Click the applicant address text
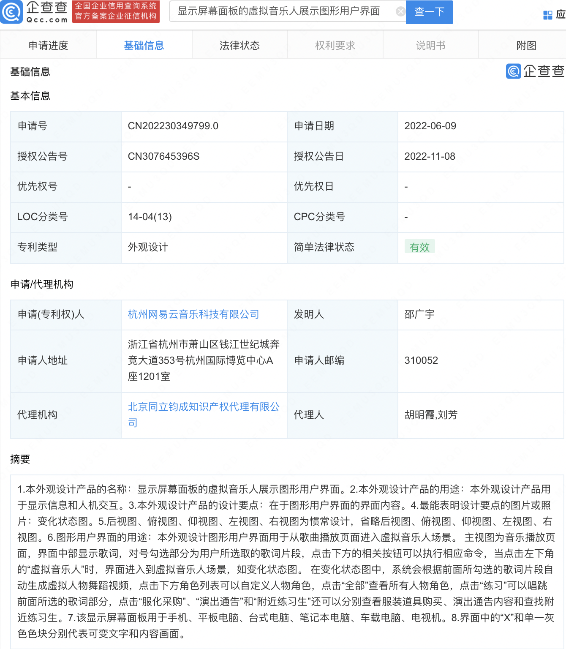 coord(204,360)
